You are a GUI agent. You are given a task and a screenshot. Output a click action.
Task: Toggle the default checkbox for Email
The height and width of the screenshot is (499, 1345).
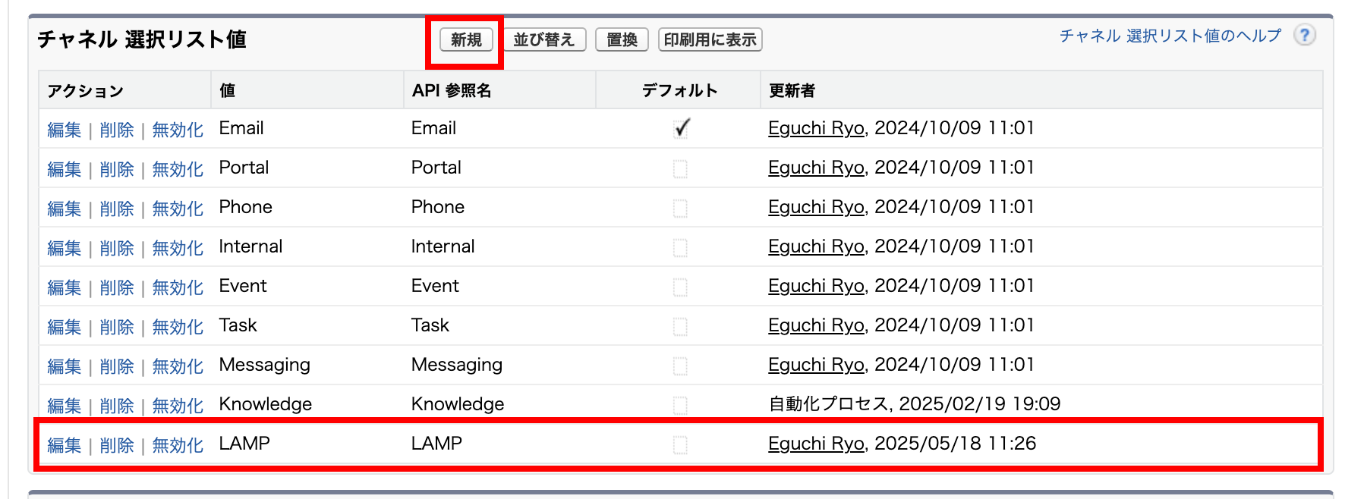coord(681,129)
